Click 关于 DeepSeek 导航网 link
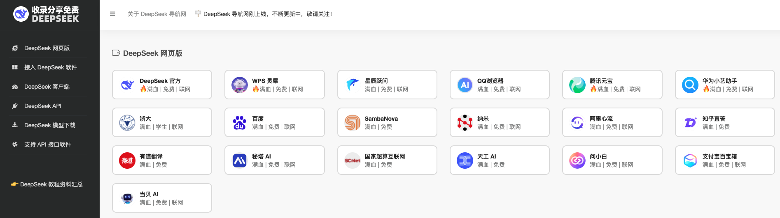The image size is (780, 218). point(156,14)
